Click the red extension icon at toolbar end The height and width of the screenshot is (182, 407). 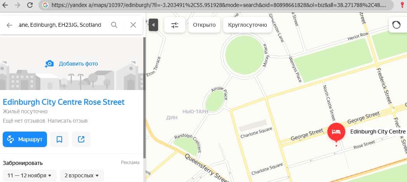403,5
